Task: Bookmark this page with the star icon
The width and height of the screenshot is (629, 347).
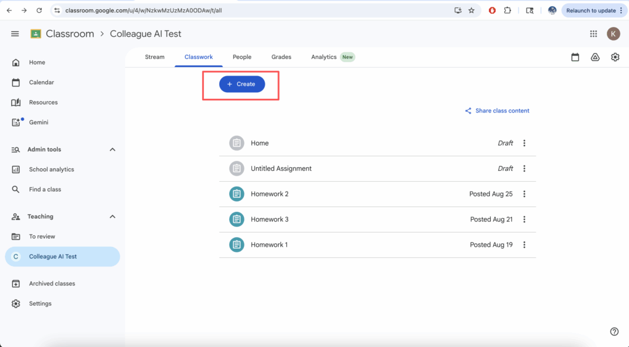Action: pyautogui.click(x=472, y=10)
